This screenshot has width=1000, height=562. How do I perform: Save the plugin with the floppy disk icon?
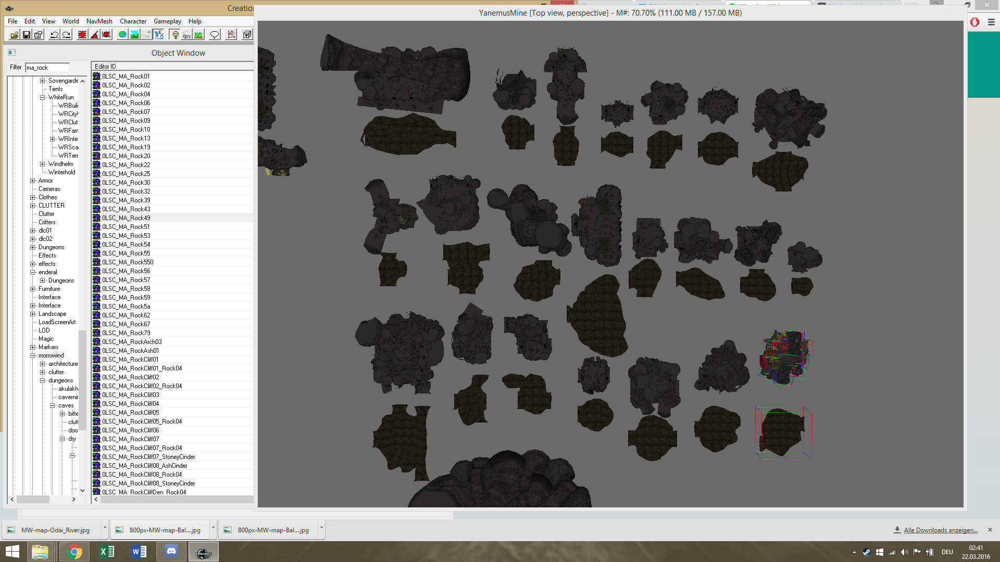coord(27,35)
